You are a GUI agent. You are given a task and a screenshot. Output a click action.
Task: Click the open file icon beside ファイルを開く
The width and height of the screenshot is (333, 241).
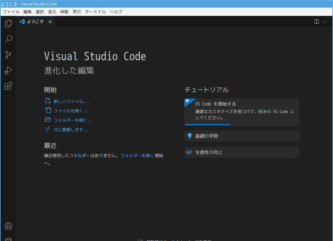point(48,110)
